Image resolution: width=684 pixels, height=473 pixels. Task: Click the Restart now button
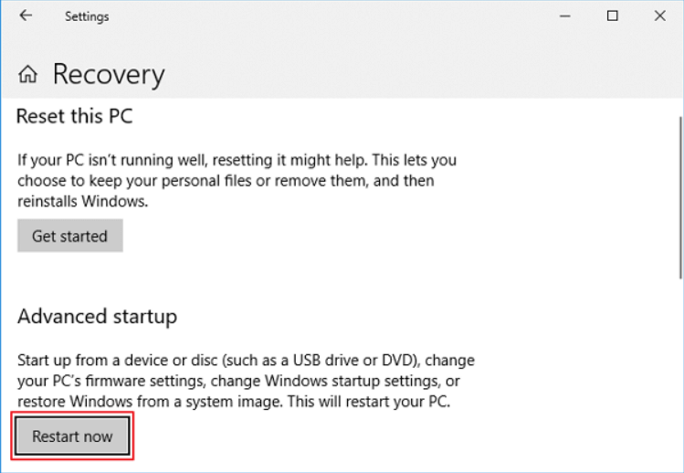click(72, 436)
